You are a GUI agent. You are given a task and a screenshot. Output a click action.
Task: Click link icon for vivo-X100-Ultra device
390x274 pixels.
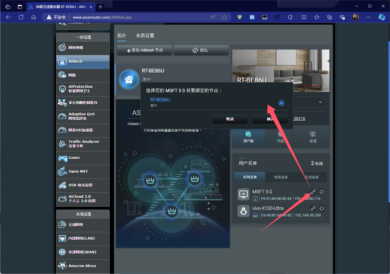pyautogui.click(x=313, y=208)
